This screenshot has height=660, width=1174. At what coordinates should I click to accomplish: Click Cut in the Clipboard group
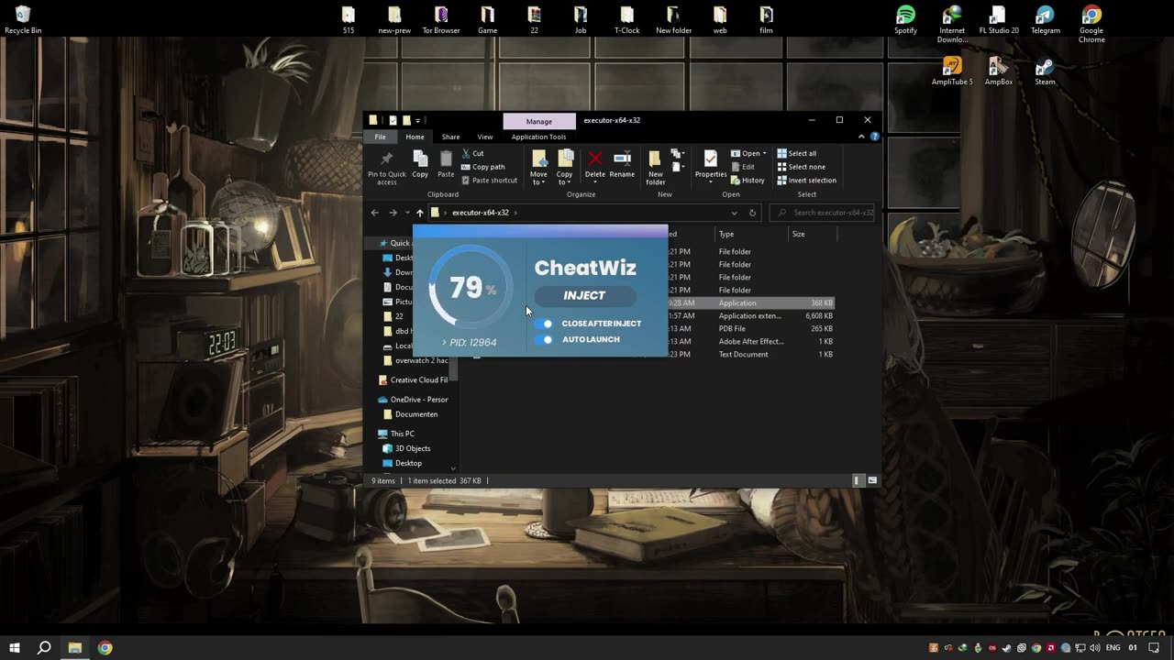[x=473, y=153]
